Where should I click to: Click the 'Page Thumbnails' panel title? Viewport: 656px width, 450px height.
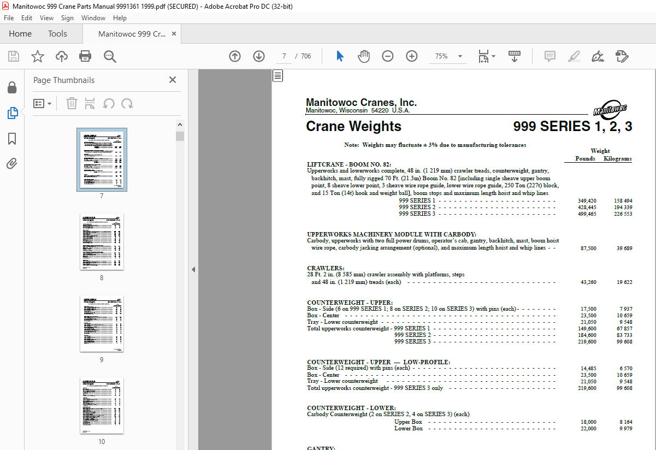coord(64,80)
